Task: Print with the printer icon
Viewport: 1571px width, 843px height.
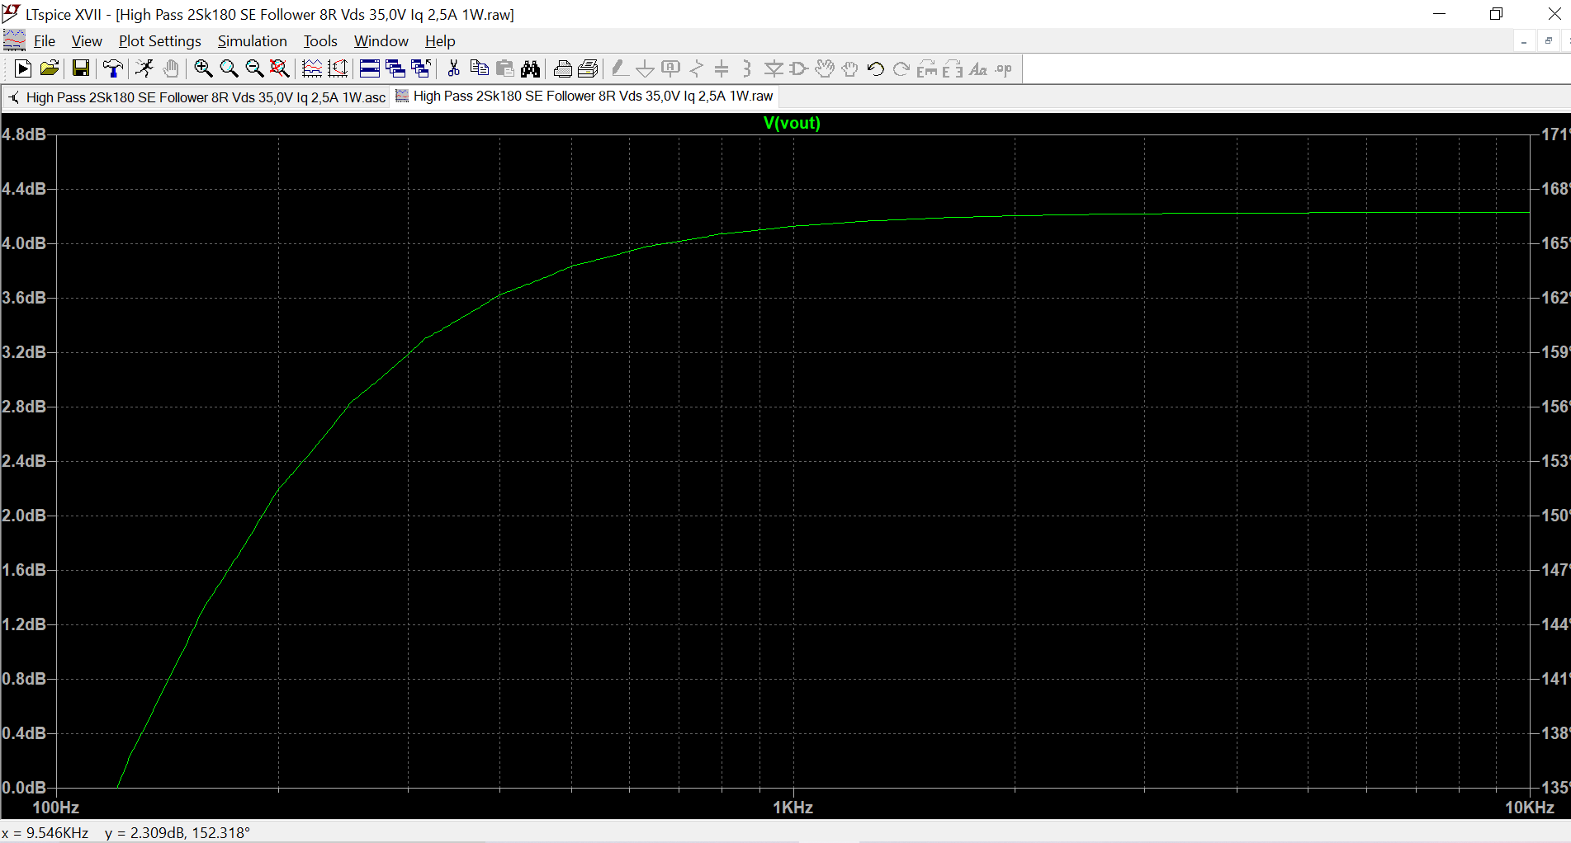Action: [x=563, y=69]
